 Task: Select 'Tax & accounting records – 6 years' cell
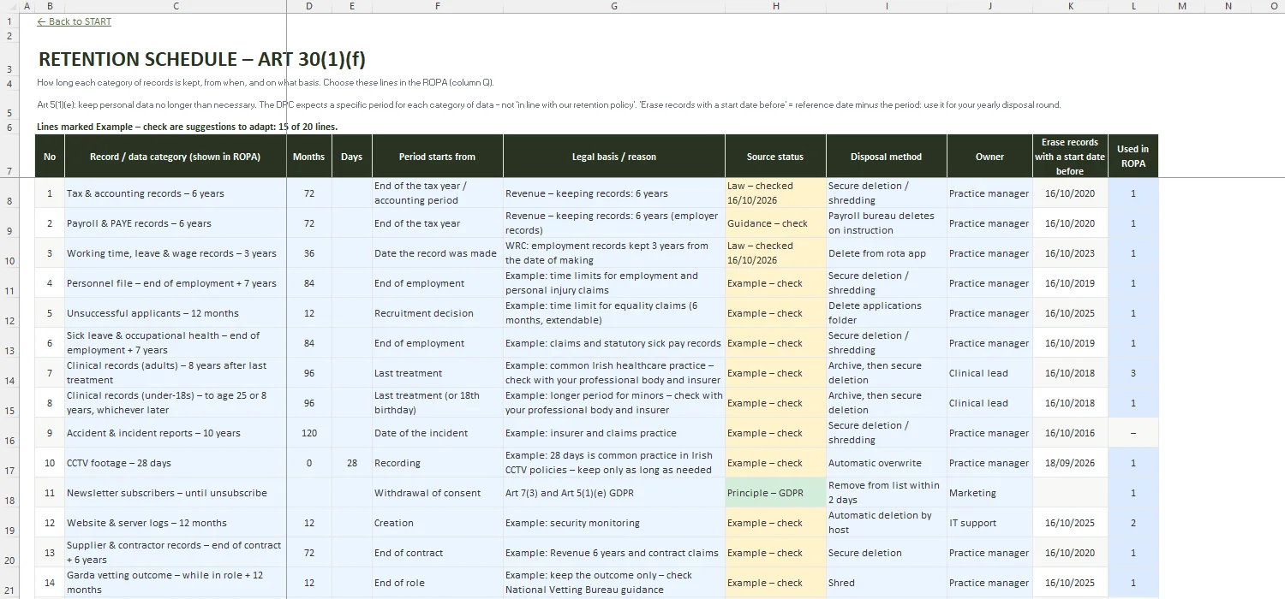pyautogui.click(x=176, y=193)
